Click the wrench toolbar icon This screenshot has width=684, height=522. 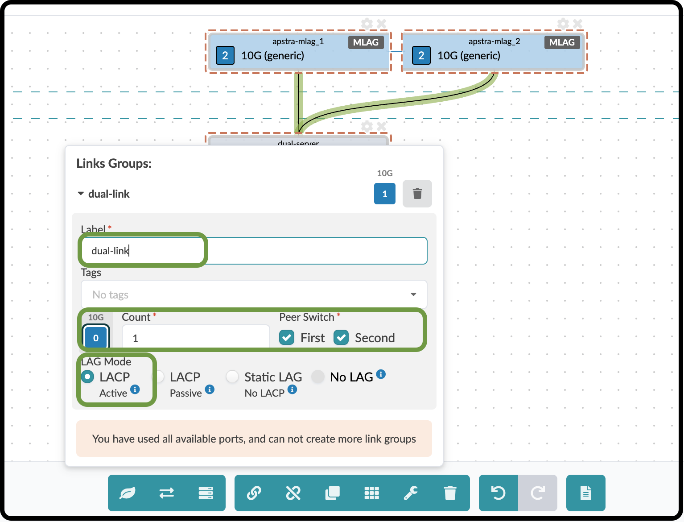(411, 493)
